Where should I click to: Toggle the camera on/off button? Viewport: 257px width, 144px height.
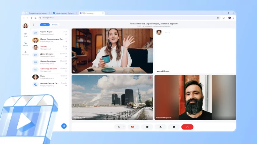click(132, 127)
